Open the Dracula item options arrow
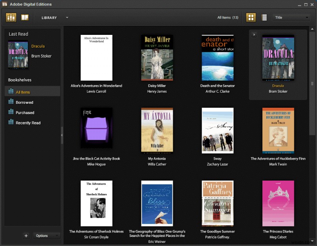317x246 pixels. [254, 34]
